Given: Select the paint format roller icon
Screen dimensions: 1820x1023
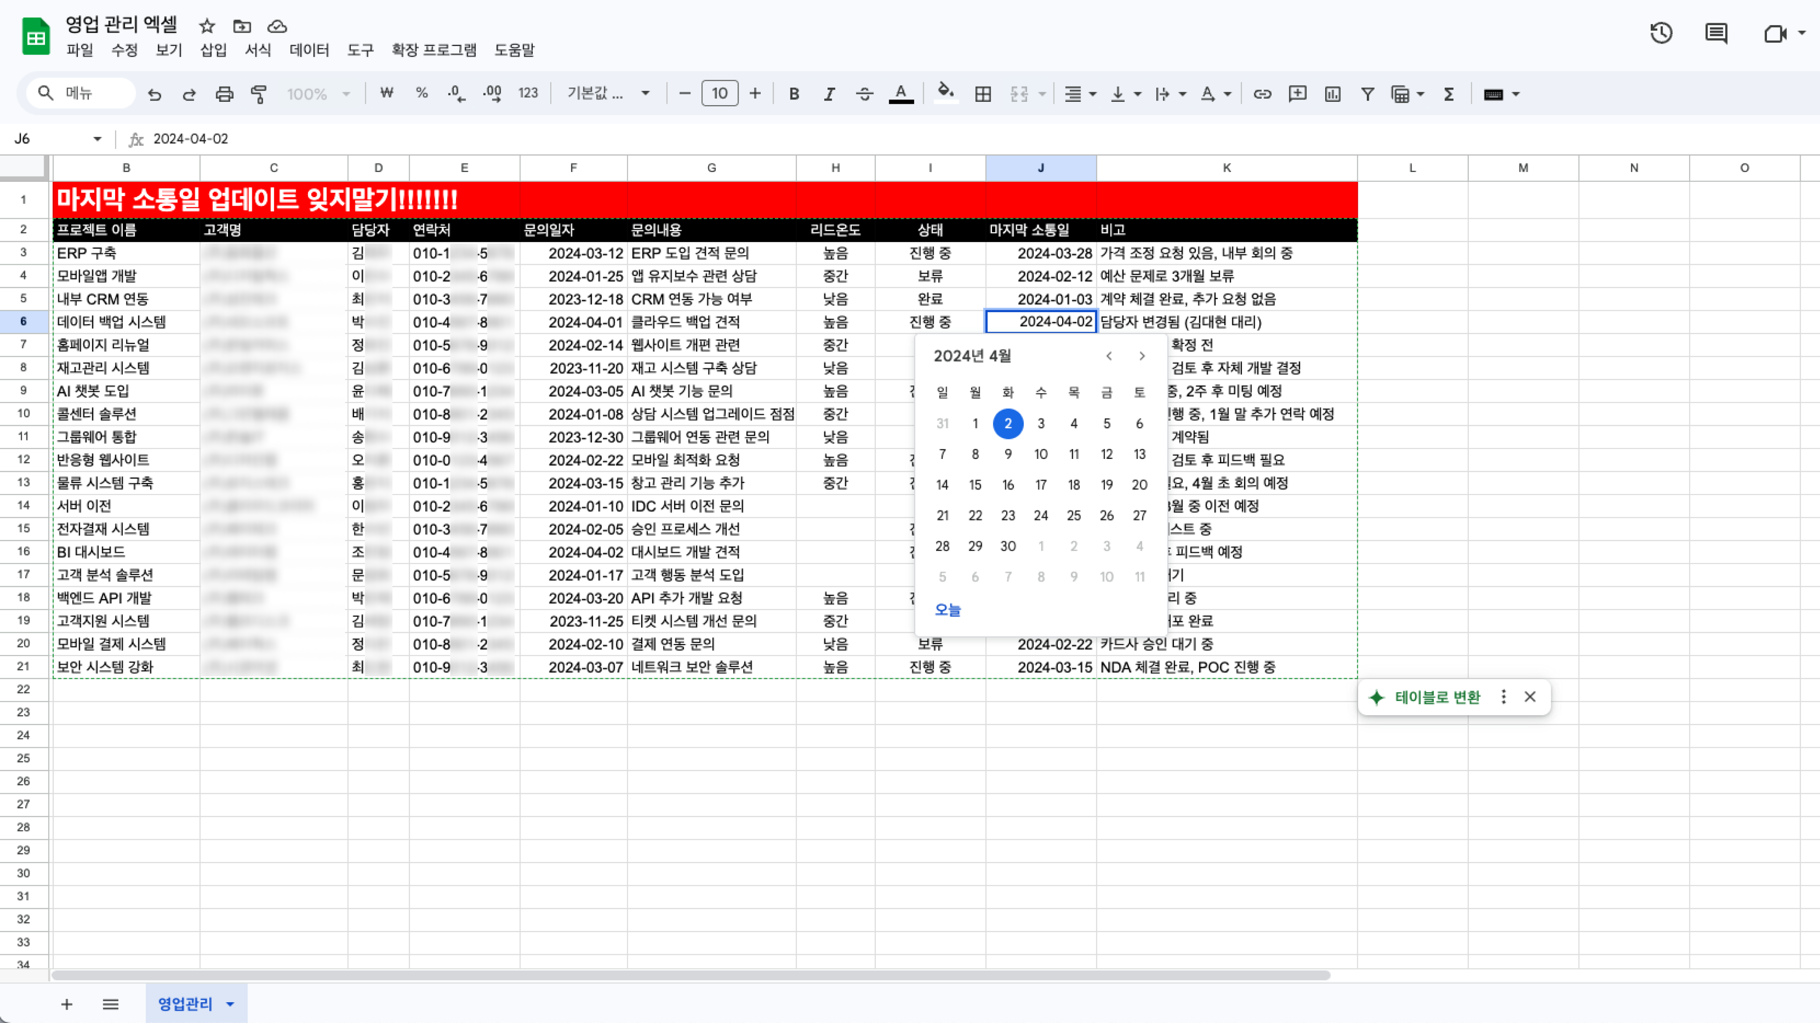Looking at the screenshot, I should pos(259,94).
